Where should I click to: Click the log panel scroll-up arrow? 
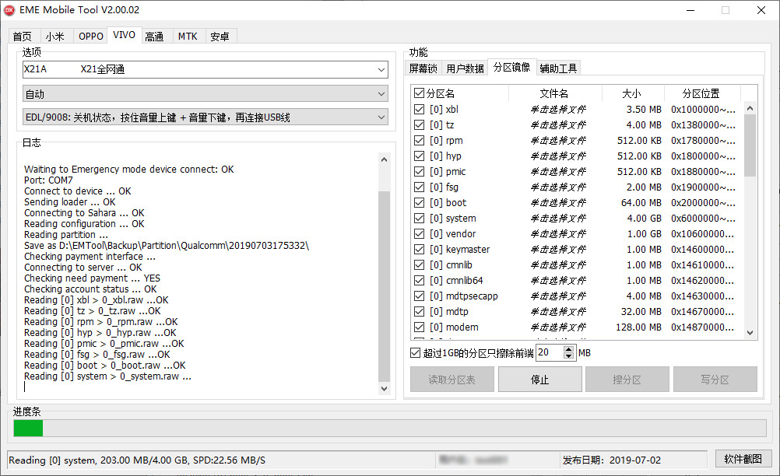pos(384,159)
